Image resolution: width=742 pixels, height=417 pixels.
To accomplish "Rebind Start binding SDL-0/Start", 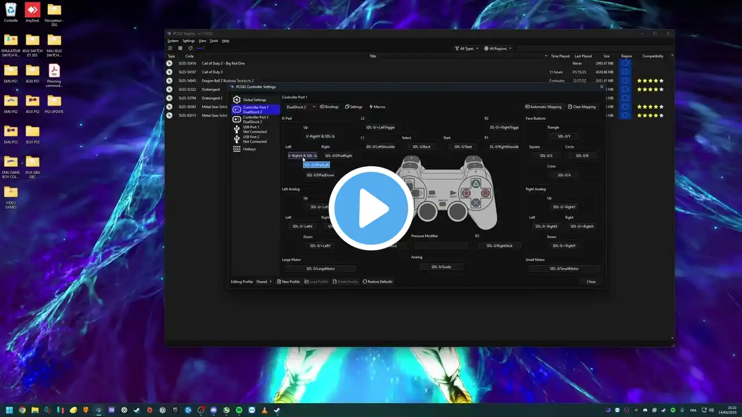I will (x=463, y=147).
